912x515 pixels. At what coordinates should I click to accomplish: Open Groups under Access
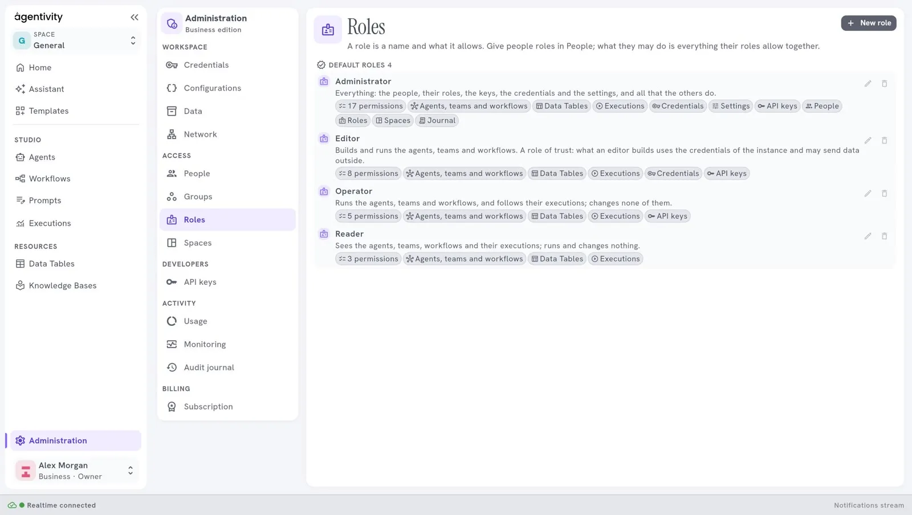pos(227,197)
